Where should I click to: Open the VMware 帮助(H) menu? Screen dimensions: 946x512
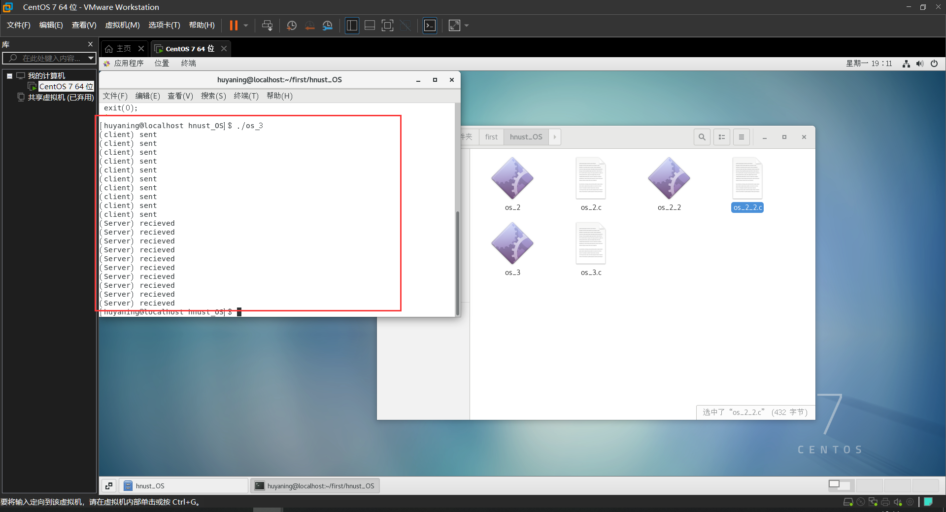click(x=202, y=25)
